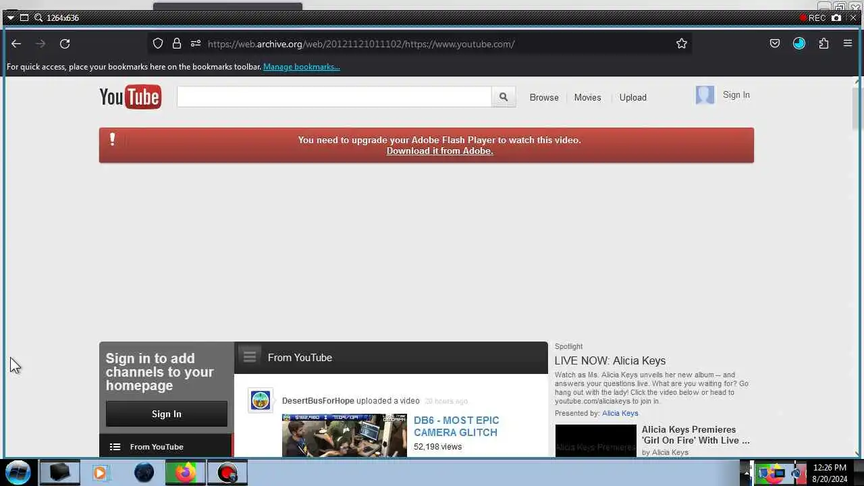The height and width of the screenshot is (486, 864).
Task: Show hidden system tray icons arrow
Action: tap(747, 473)
